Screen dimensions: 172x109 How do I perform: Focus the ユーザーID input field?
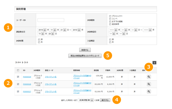click(51, 20)
